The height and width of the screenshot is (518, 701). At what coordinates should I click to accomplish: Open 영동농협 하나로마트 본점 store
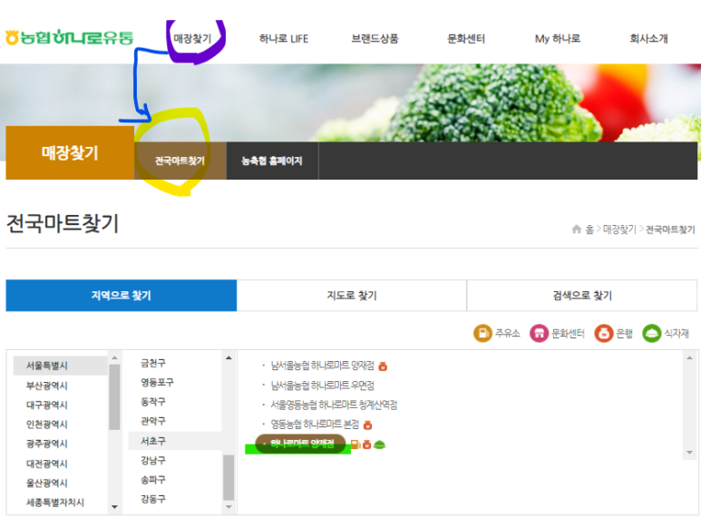(315, 424)
